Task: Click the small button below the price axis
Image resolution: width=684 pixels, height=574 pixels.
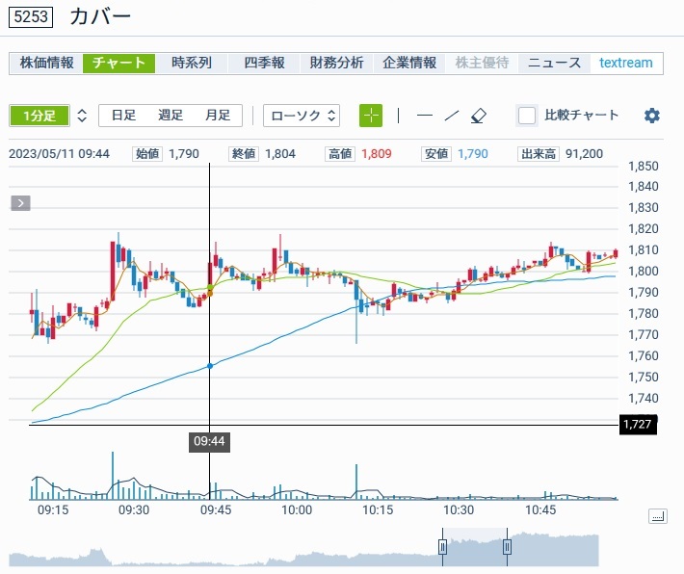Action: 657,516
